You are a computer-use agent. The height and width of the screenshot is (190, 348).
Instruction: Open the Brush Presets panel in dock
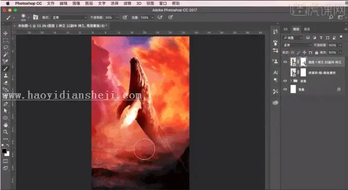click(275, 42)
